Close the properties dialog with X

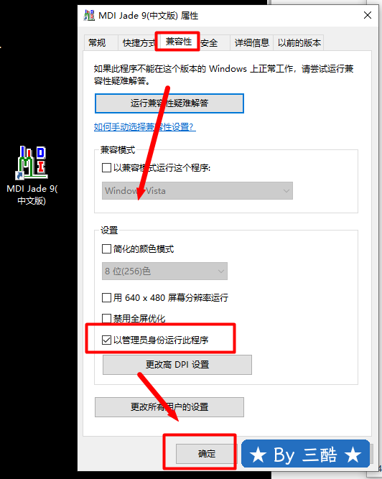pyautogui.click(x=368, y=15)
